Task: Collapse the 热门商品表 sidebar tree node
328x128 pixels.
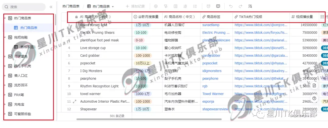Action: point(5,18)
